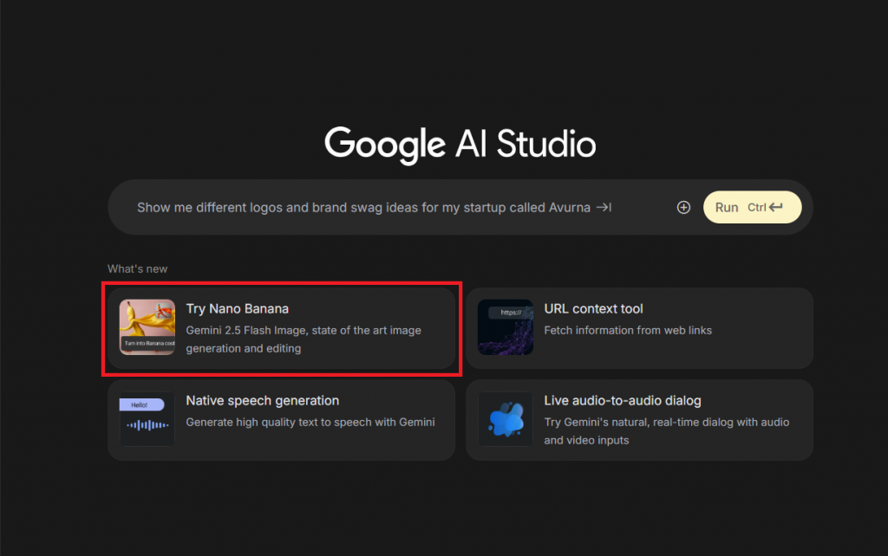The image size is (888, 556).
Task: Open the Try Nano Banana card
Action: [x=282, y=328]
